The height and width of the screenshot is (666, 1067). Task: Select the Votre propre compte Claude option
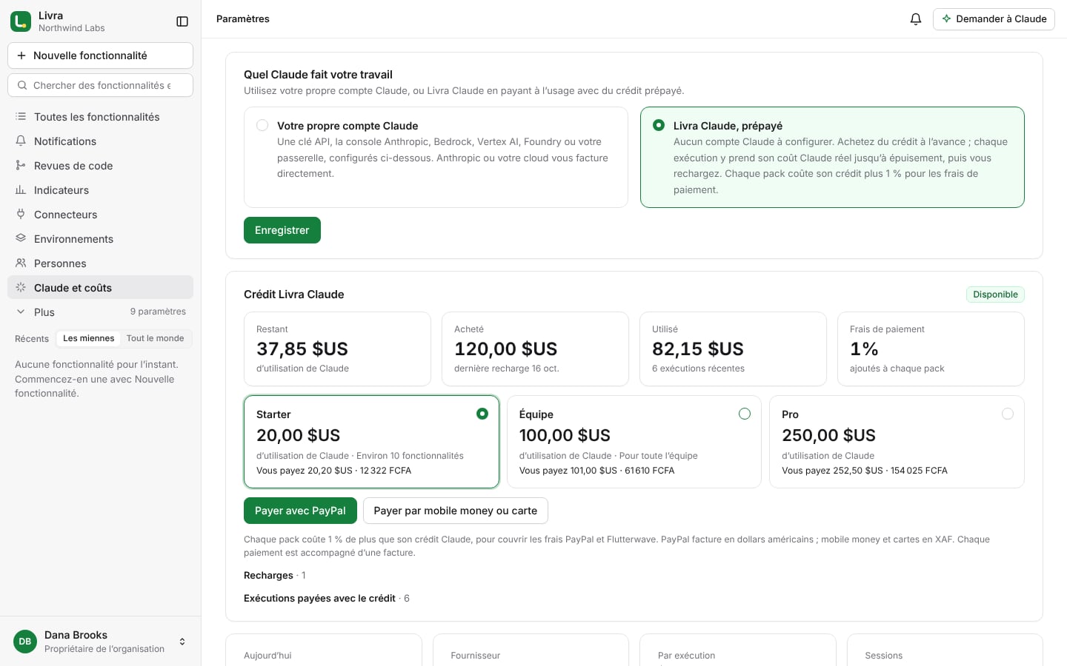click(436, 157)
